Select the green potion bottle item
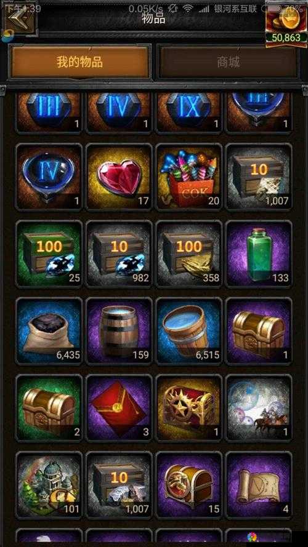308x547 pixels. [259, 254]
